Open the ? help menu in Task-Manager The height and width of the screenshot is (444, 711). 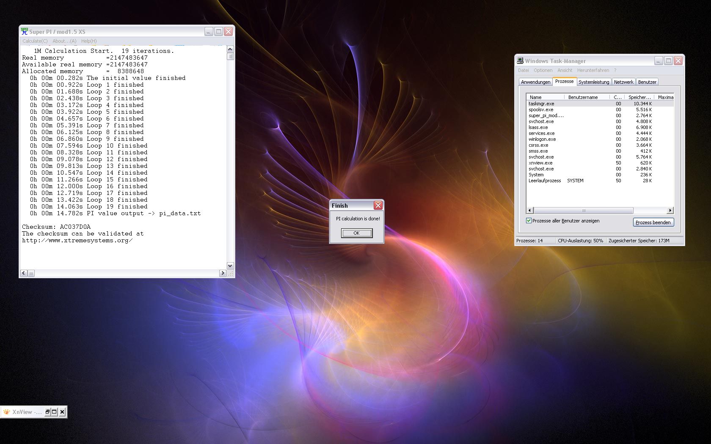click(615, 70)
